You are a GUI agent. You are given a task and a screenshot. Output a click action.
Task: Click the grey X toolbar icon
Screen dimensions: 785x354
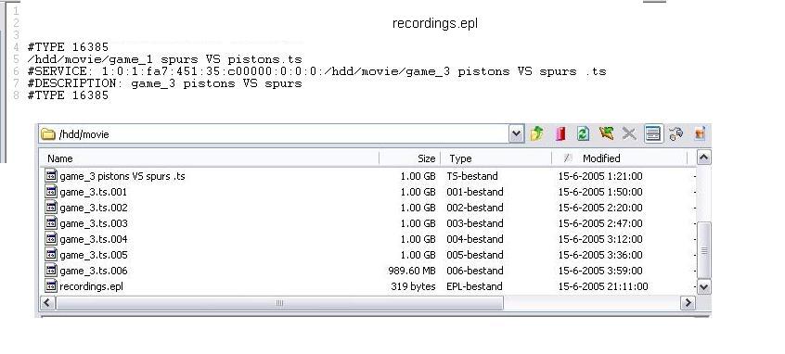click(x=629, y=134)
